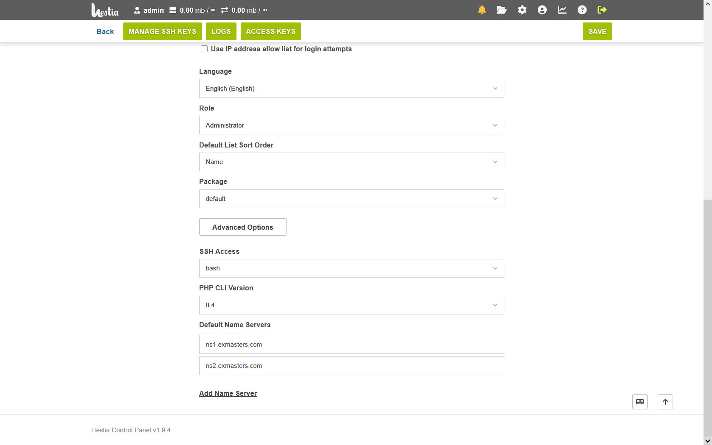
Task: Go to Access Keys
Action: pyautogui.click(x=270, y=31)
